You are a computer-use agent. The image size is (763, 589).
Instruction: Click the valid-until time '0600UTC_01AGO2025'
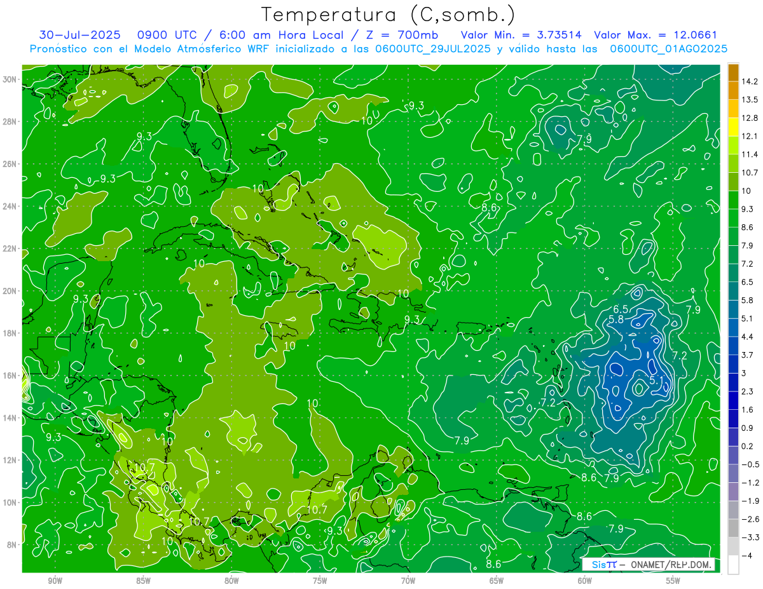(669, 48)
